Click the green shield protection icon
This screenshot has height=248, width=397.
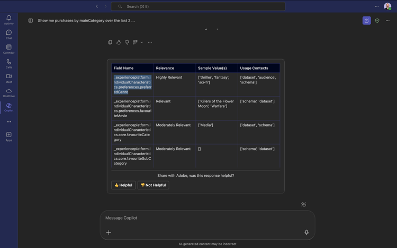point(377,21)
